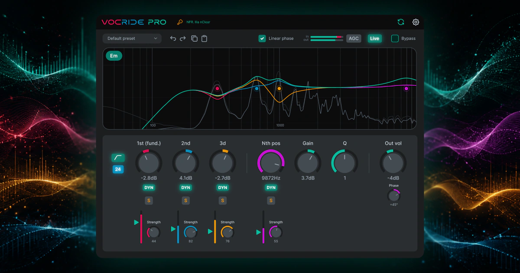Viewport: 520px width, 273px height.
Task: Click the 3.7dB value text
Action: coord(308,178)
